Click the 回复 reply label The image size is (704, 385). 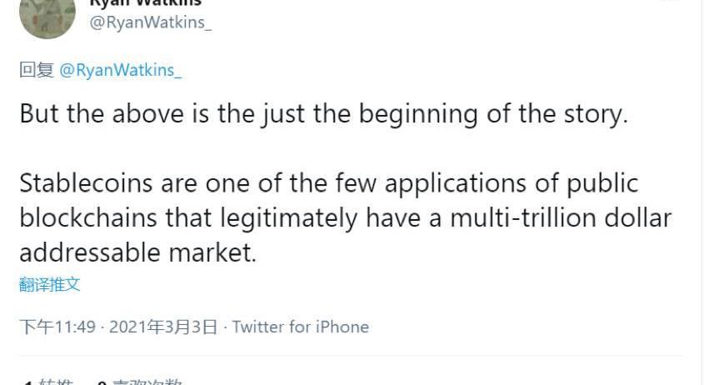(37, 70)
